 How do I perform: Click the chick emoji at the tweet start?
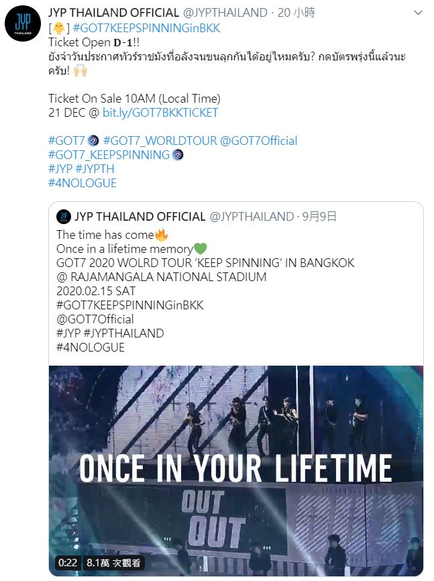tap(58, 29)
